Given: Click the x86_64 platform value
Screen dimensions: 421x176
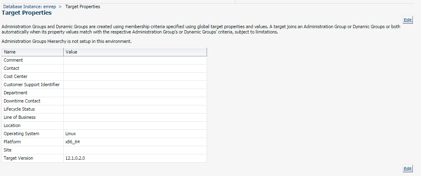Looking at the screenshot, I should [x=73, y=142].
